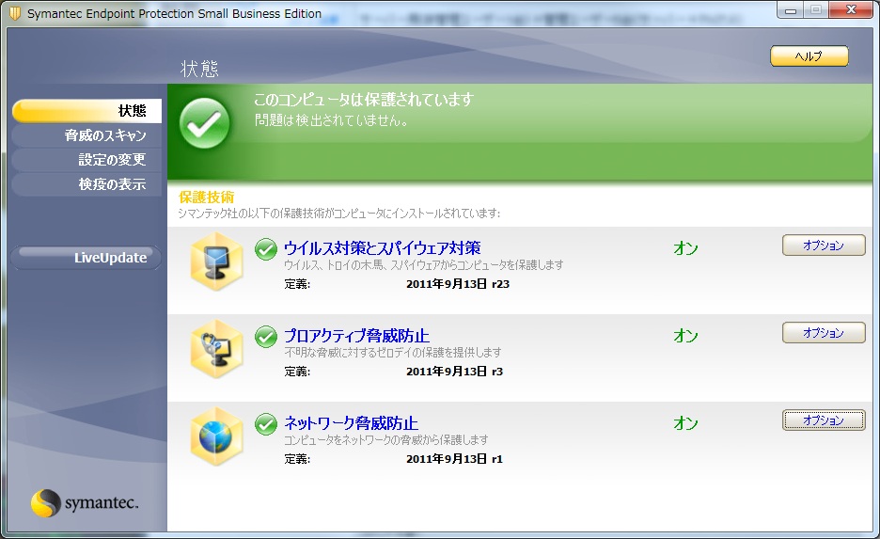The image size is (880, 539).
Task: Click the 状態 page title at top
Action: pyautogui.click(x=199, y=69)
